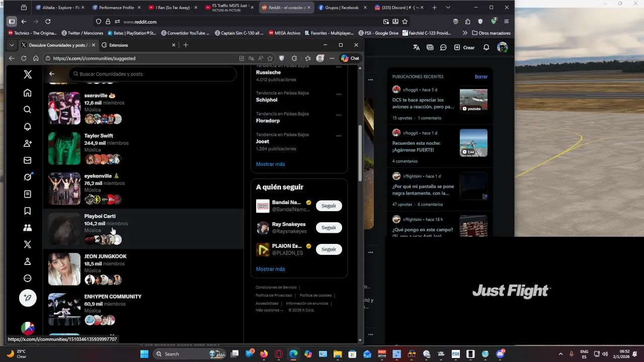Viewport: 644px width, 362px height.
Task: Open options menu for Floradorp trend
Action: 339,115
